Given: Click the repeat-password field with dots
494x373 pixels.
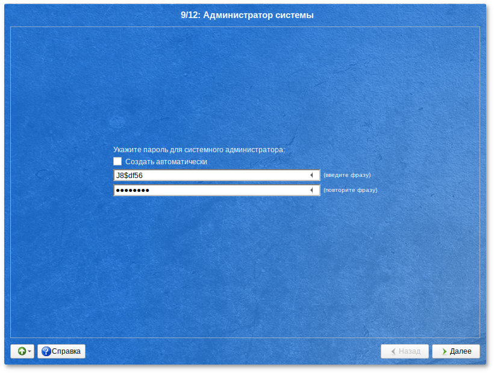Looking at the screenshot, I should click(217, 190).
